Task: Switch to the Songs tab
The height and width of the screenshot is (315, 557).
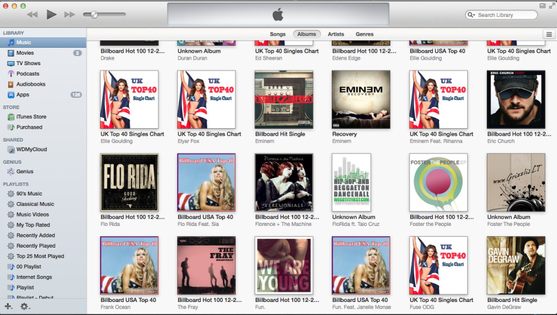Action: [278, 34]
